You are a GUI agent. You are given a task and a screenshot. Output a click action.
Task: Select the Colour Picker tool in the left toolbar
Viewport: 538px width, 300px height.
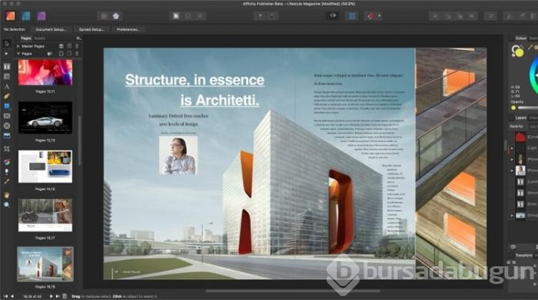click(x=6, y=182)
